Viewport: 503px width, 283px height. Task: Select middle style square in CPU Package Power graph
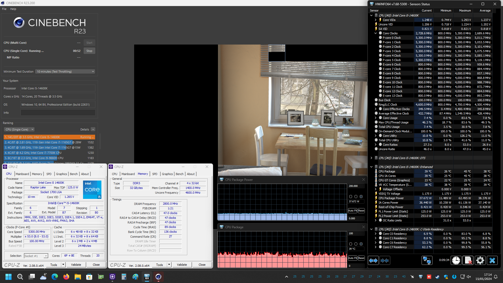pyautogui.click(x=356, y=197)
